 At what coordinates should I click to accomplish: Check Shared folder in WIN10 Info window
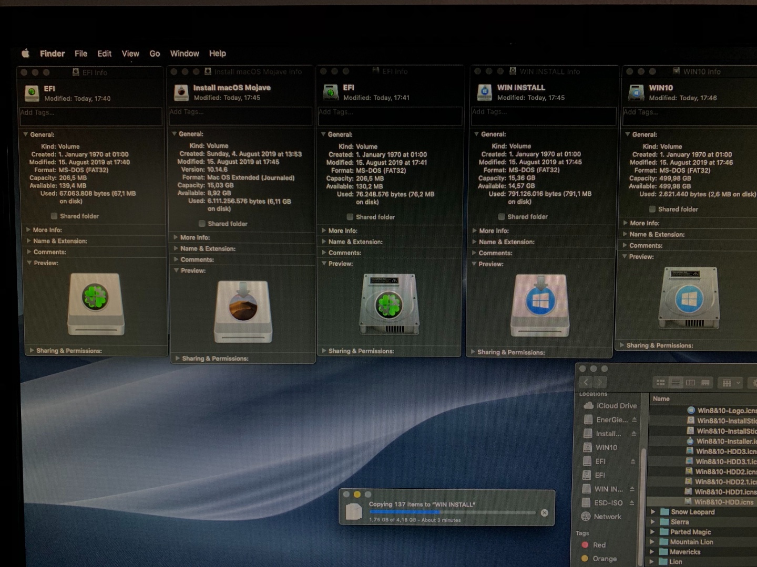click(x=652, y=209)
